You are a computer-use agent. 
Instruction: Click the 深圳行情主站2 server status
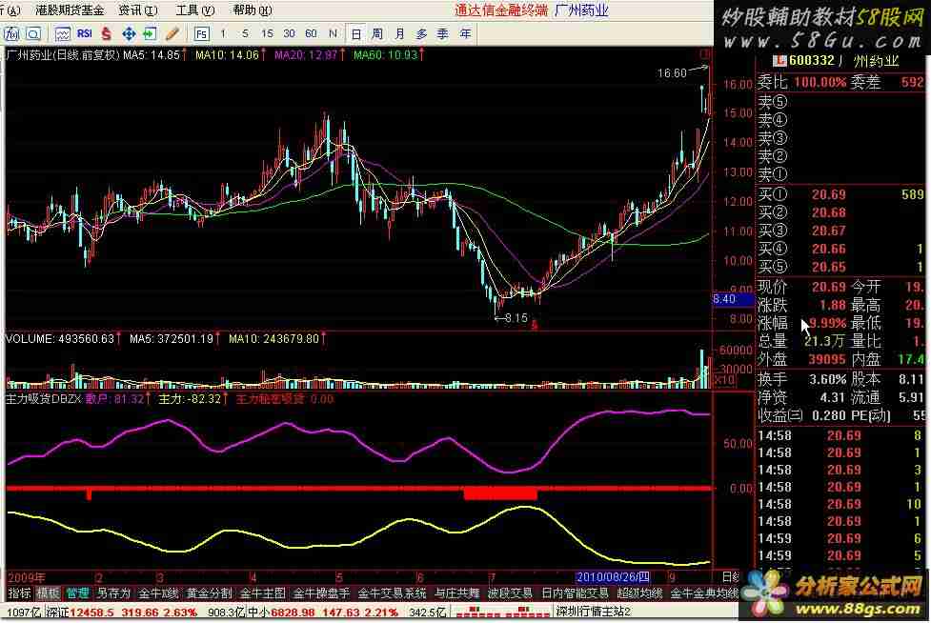coord(595,612)
